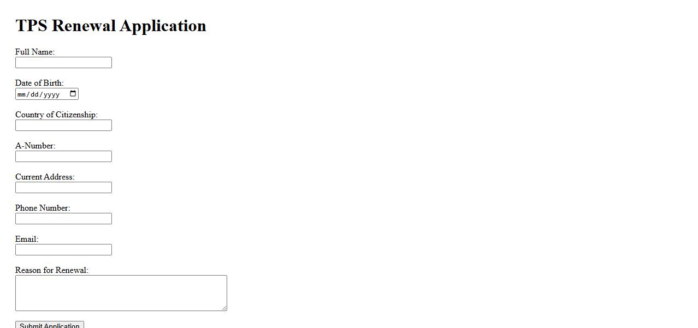Click inside the Reason for Renewal textarea

(x=121, y=293)
